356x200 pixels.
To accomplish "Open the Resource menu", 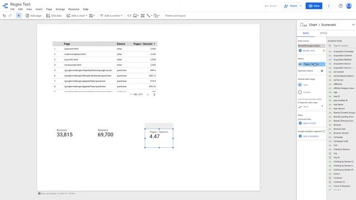I will tap(74, 9).
